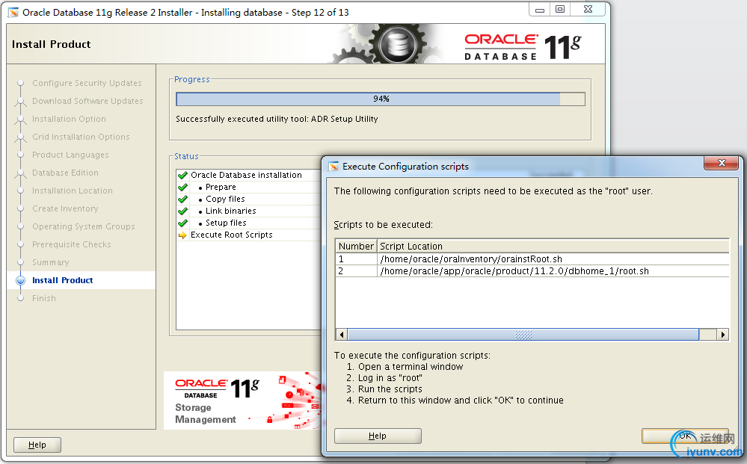Select Configure Security Updates step
The image size is (747, 464).
(87, 83)
